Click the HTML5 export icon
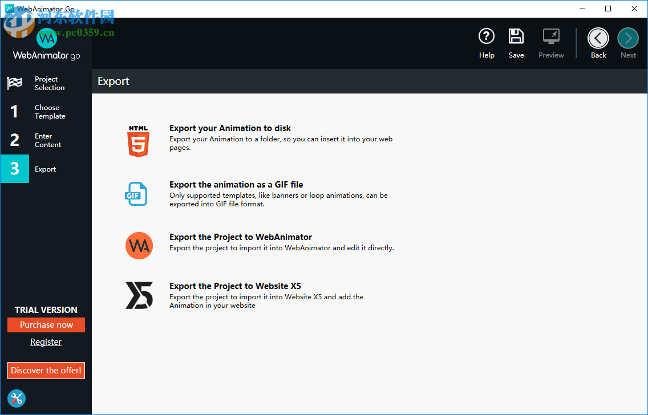Image resolution: width=648 pixels, height=415 pixels. pos(138,141)
